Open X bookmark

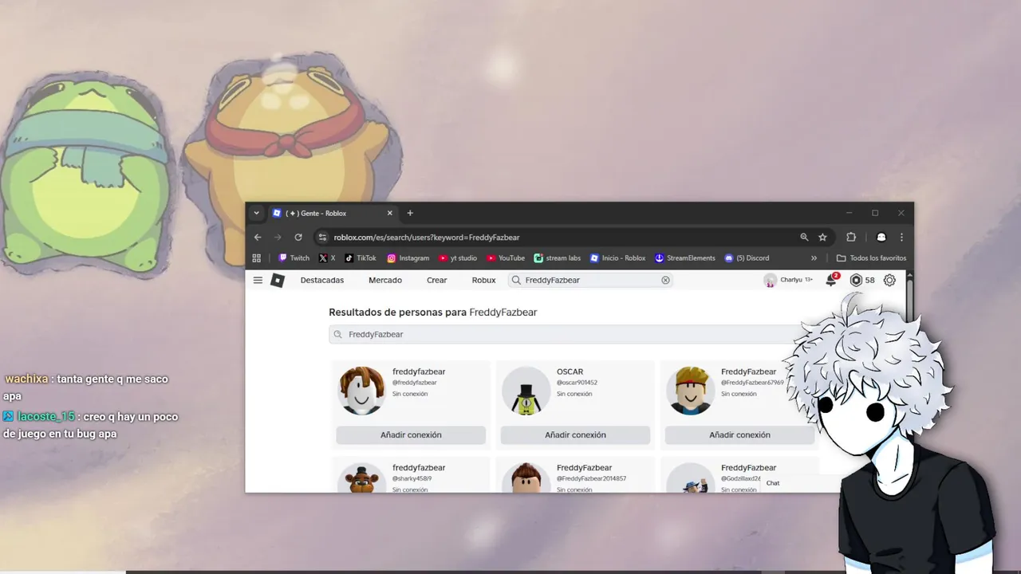click(x=327, y=258)
